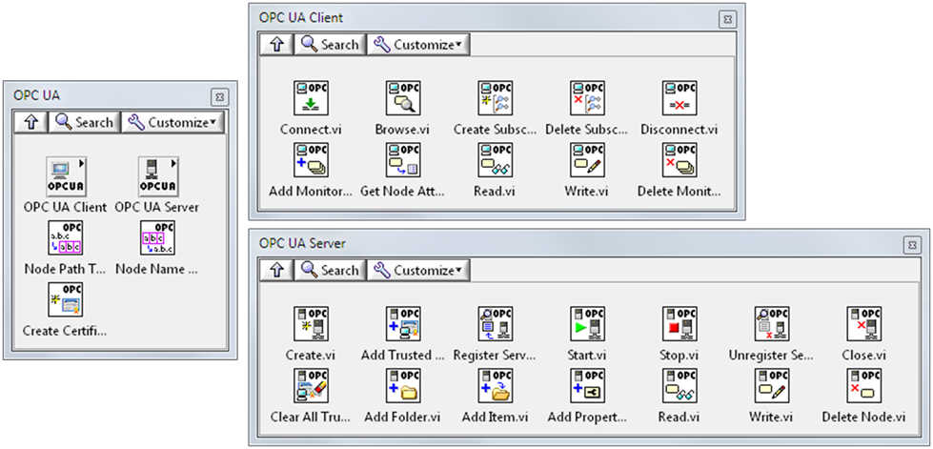
Task: Close the OPC UA Client palette window
Action: coord(726,18)
